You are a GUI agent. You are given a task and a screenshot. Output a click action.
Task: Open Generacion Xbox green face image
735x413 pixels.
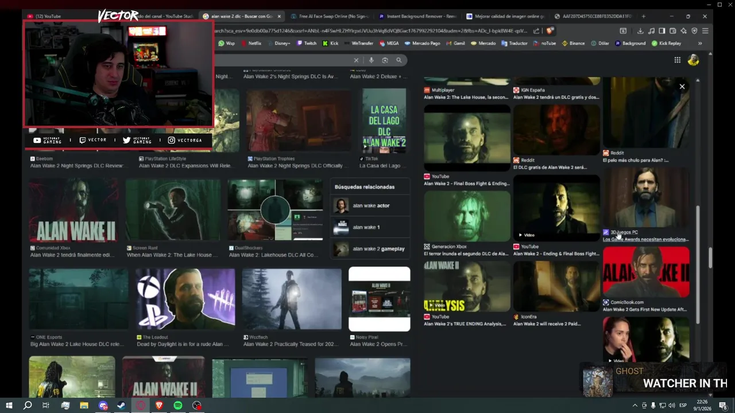pyautogui.click(x=467, y=216)
